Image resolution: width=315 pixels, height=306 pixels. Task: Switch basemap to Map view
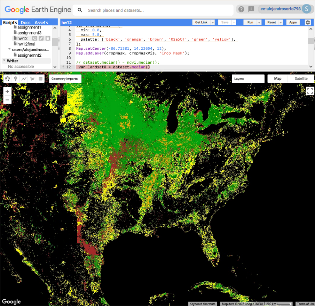(278, 79)
